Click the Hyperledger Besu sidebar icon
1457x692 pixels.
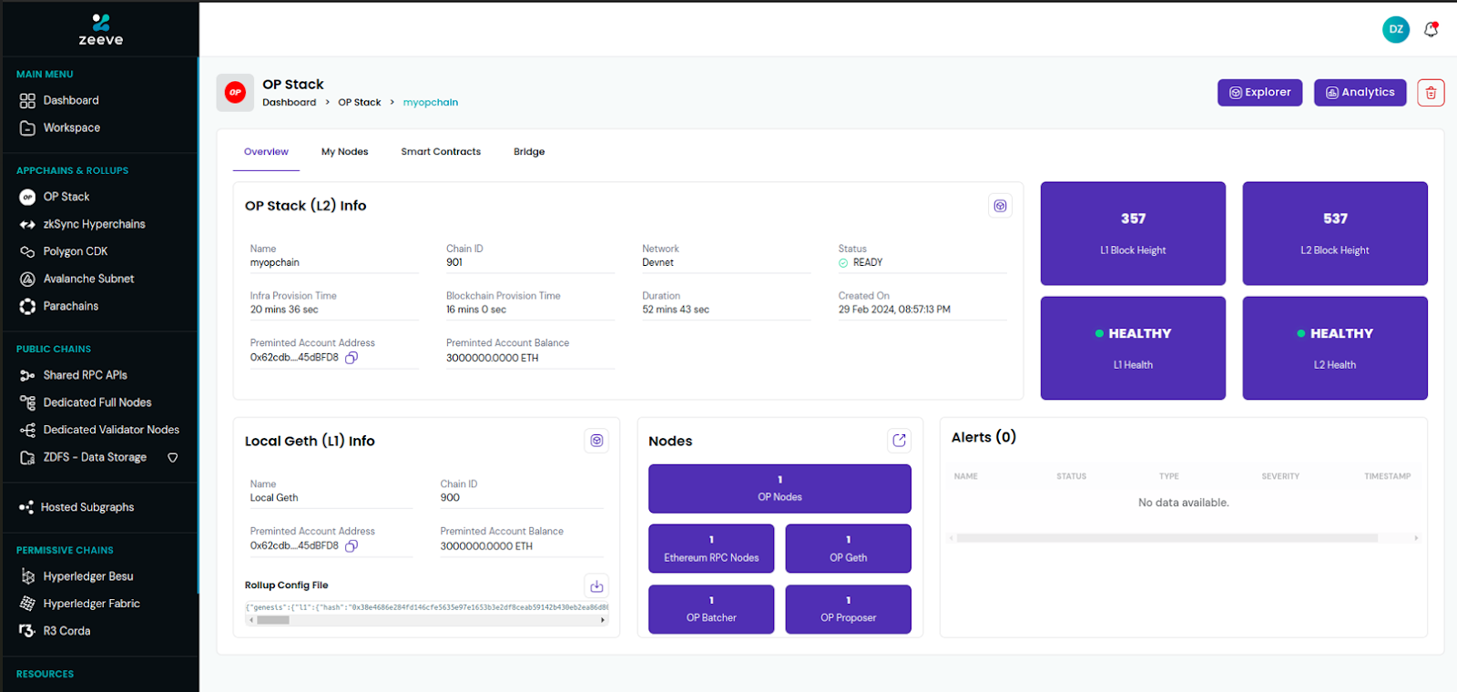pos(27,576)
